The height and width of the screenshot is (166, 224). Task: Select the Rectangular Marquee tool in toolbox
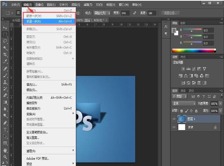5,34
